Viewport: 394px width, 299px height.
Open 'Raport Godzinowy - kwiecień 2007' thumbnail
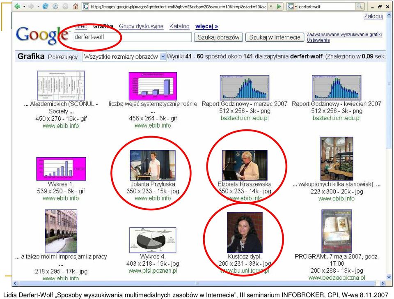[x=337, y=87]
